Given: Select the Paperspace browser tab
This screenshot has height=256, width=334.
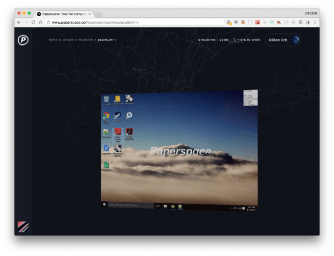Looking at the screenshot, I should point(64,14).
